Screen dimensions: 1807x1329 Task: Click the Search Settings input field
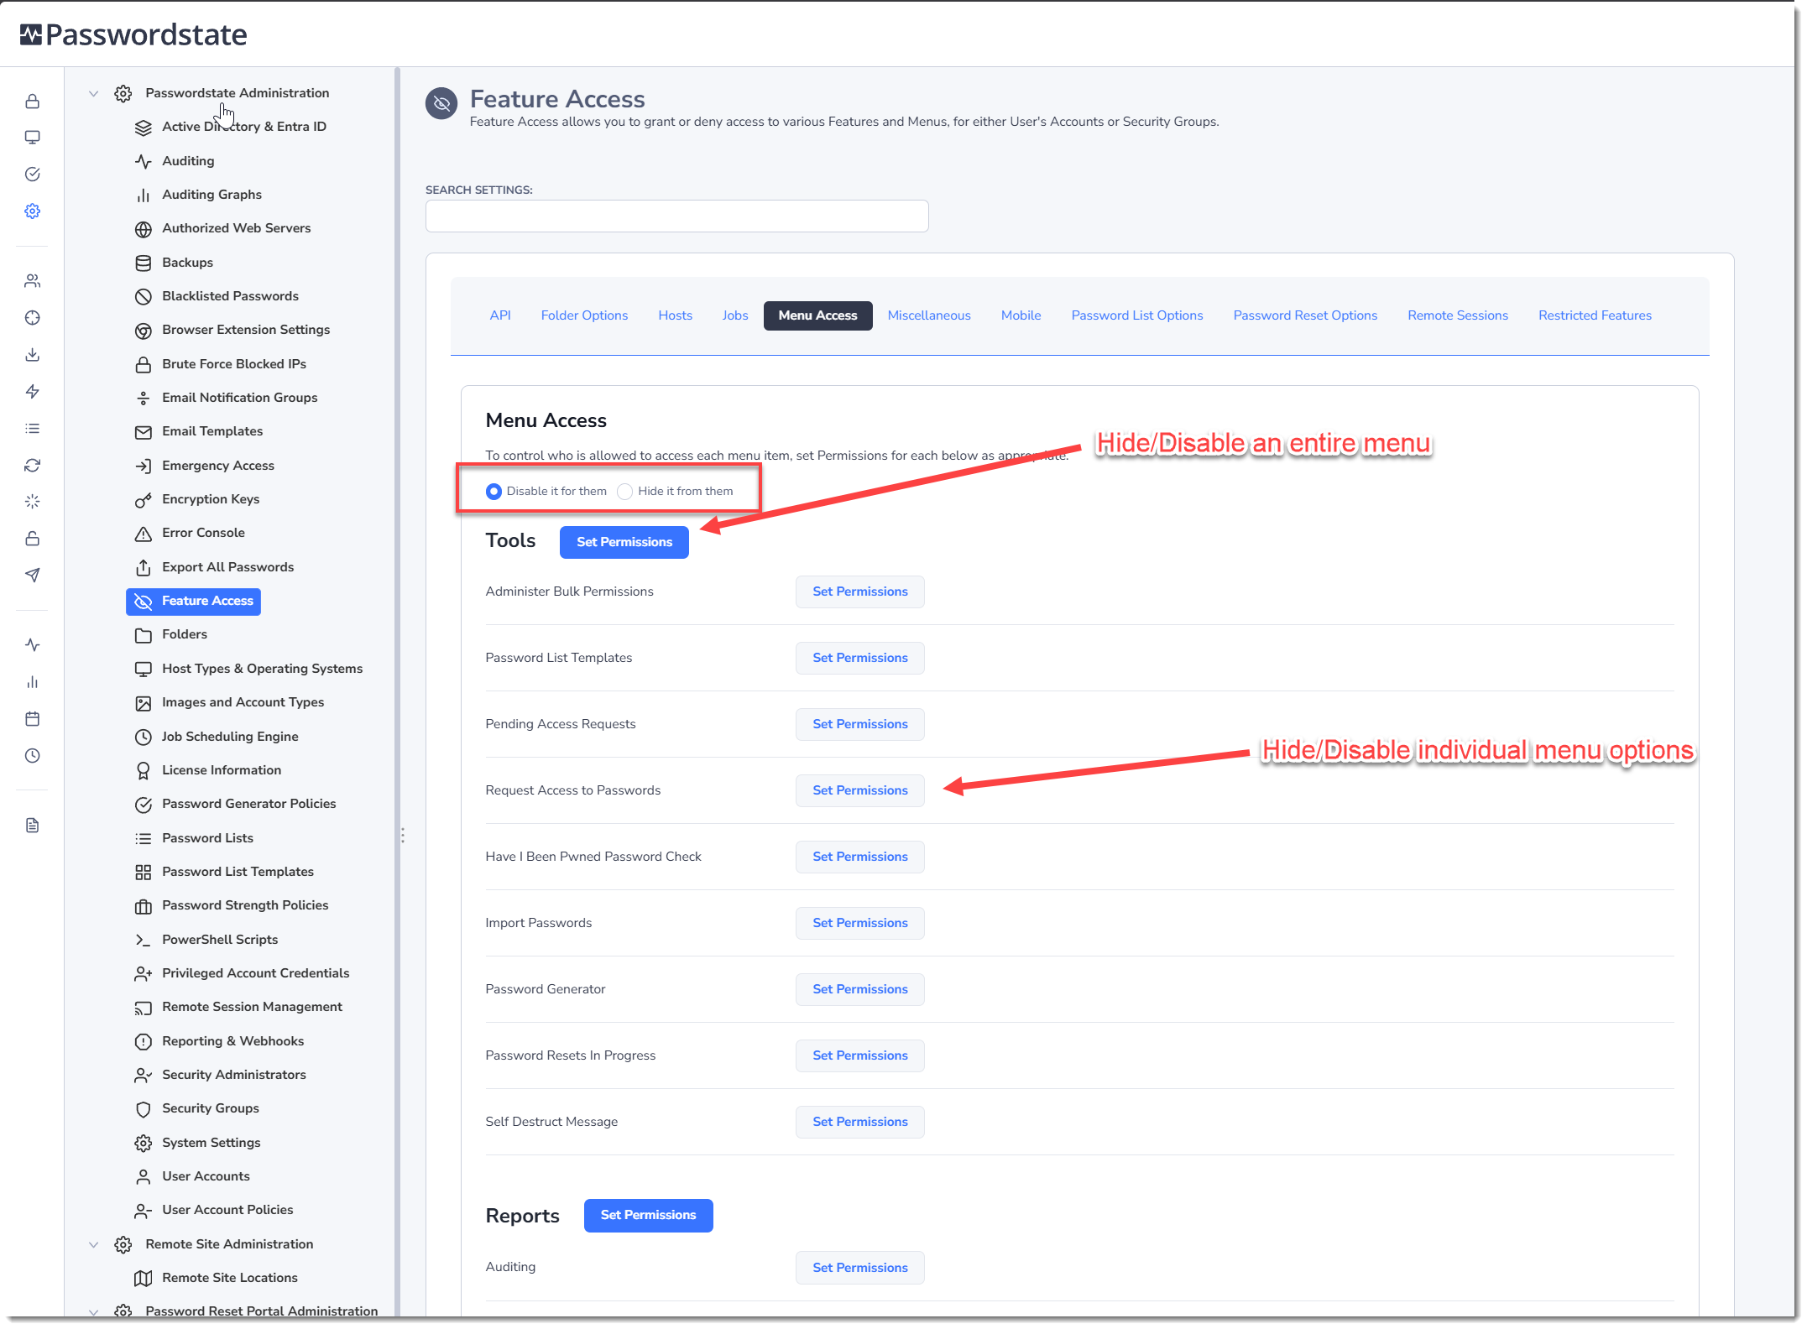click(677, 216)
